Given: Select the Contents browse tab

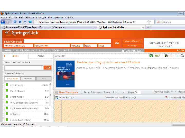Looking at the screenshot, I should coord(28,79).
